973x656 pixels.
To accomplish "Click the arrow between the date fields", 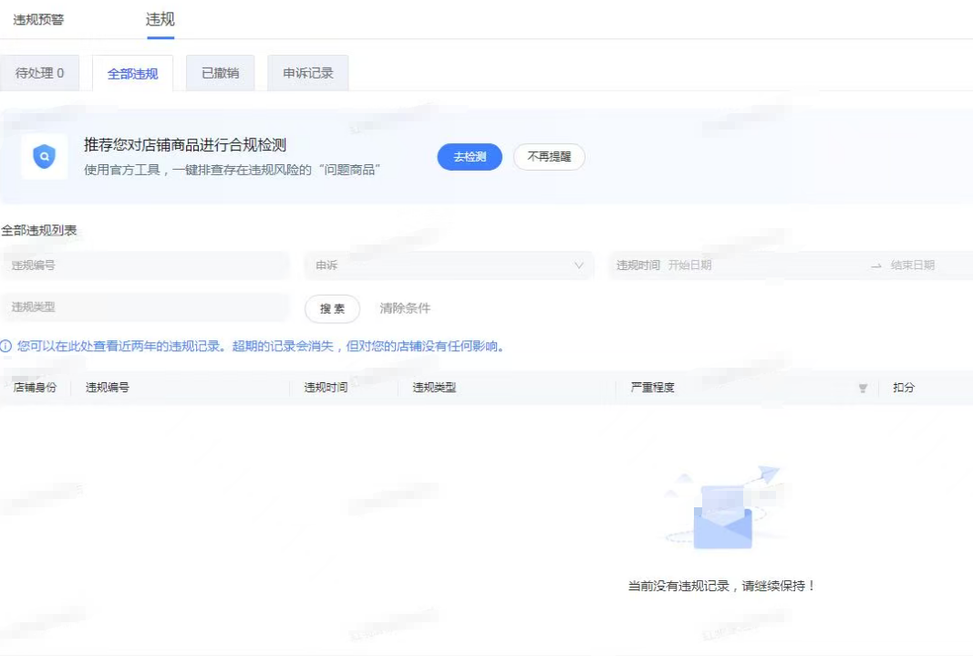I will point(875,266).
